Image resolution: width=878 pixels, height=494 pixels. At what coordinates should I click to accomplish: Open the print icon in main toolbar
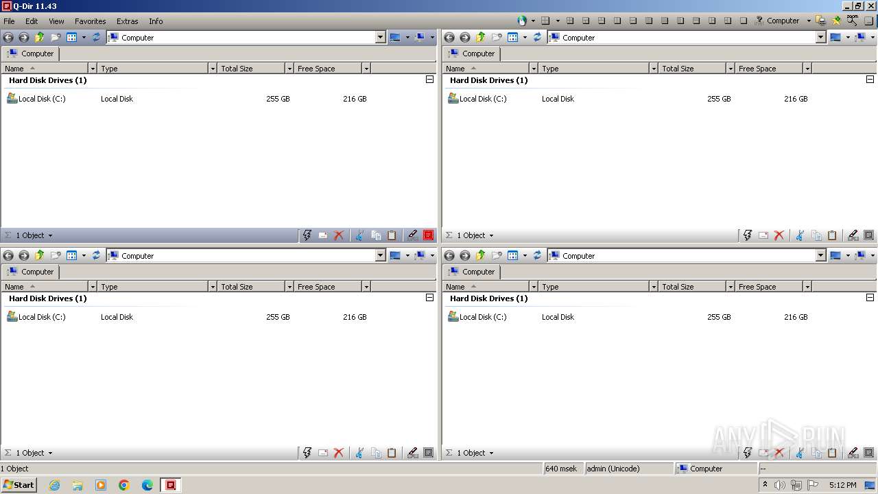[820, 21]
